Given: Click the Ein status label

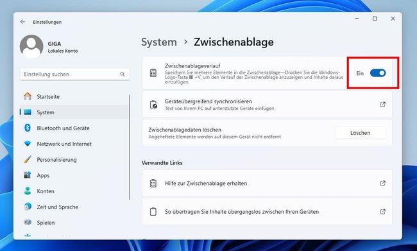Looking at the screenshot, I should click(360, 73).
